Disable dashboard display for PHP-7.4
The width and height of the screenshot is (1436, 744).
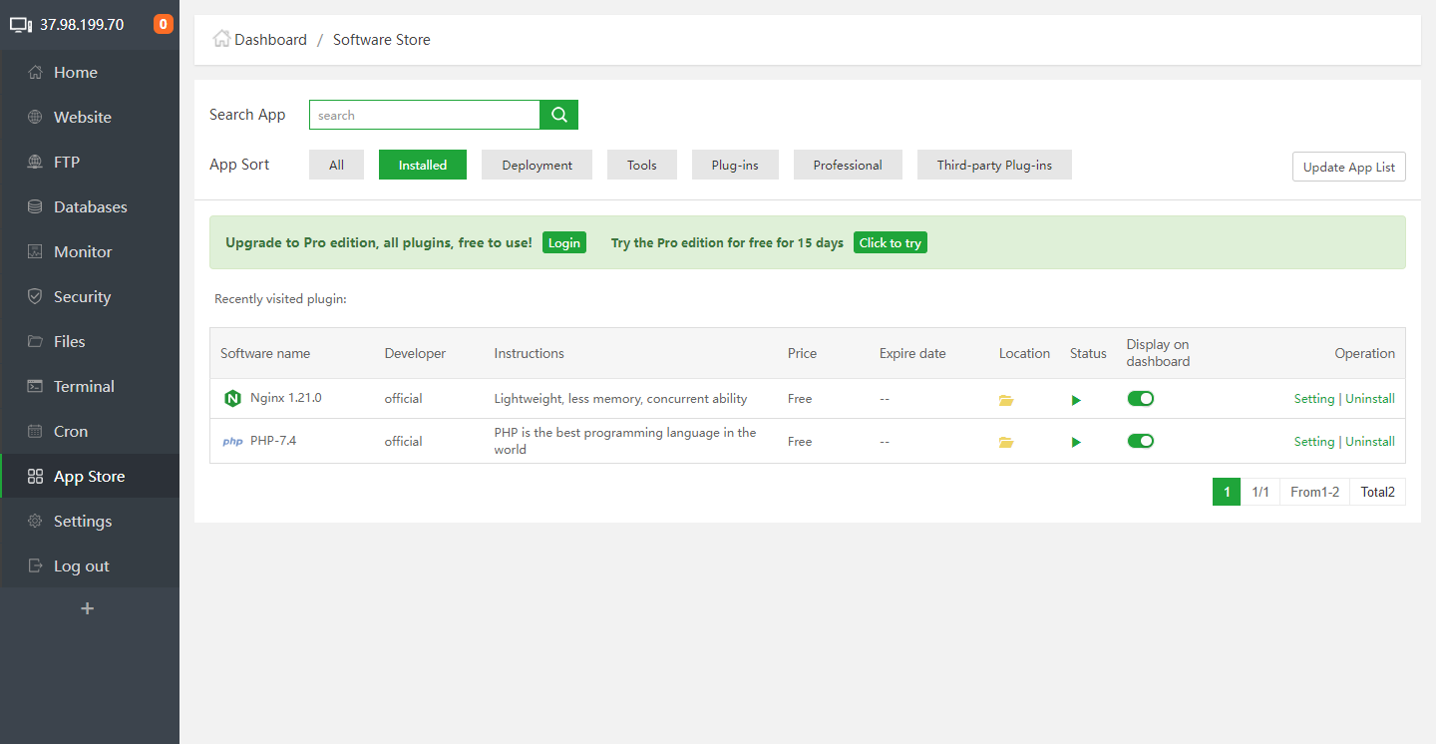tap(1140, 441)
